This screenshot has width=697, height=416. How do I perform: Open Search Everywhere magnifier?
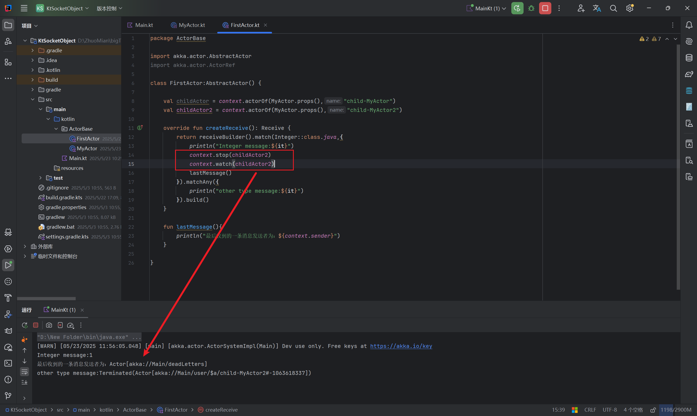point(613,8)
